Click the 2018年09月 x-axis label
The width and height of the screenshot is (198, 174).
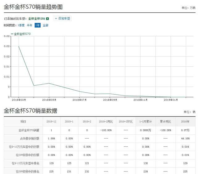pos(110,100)
